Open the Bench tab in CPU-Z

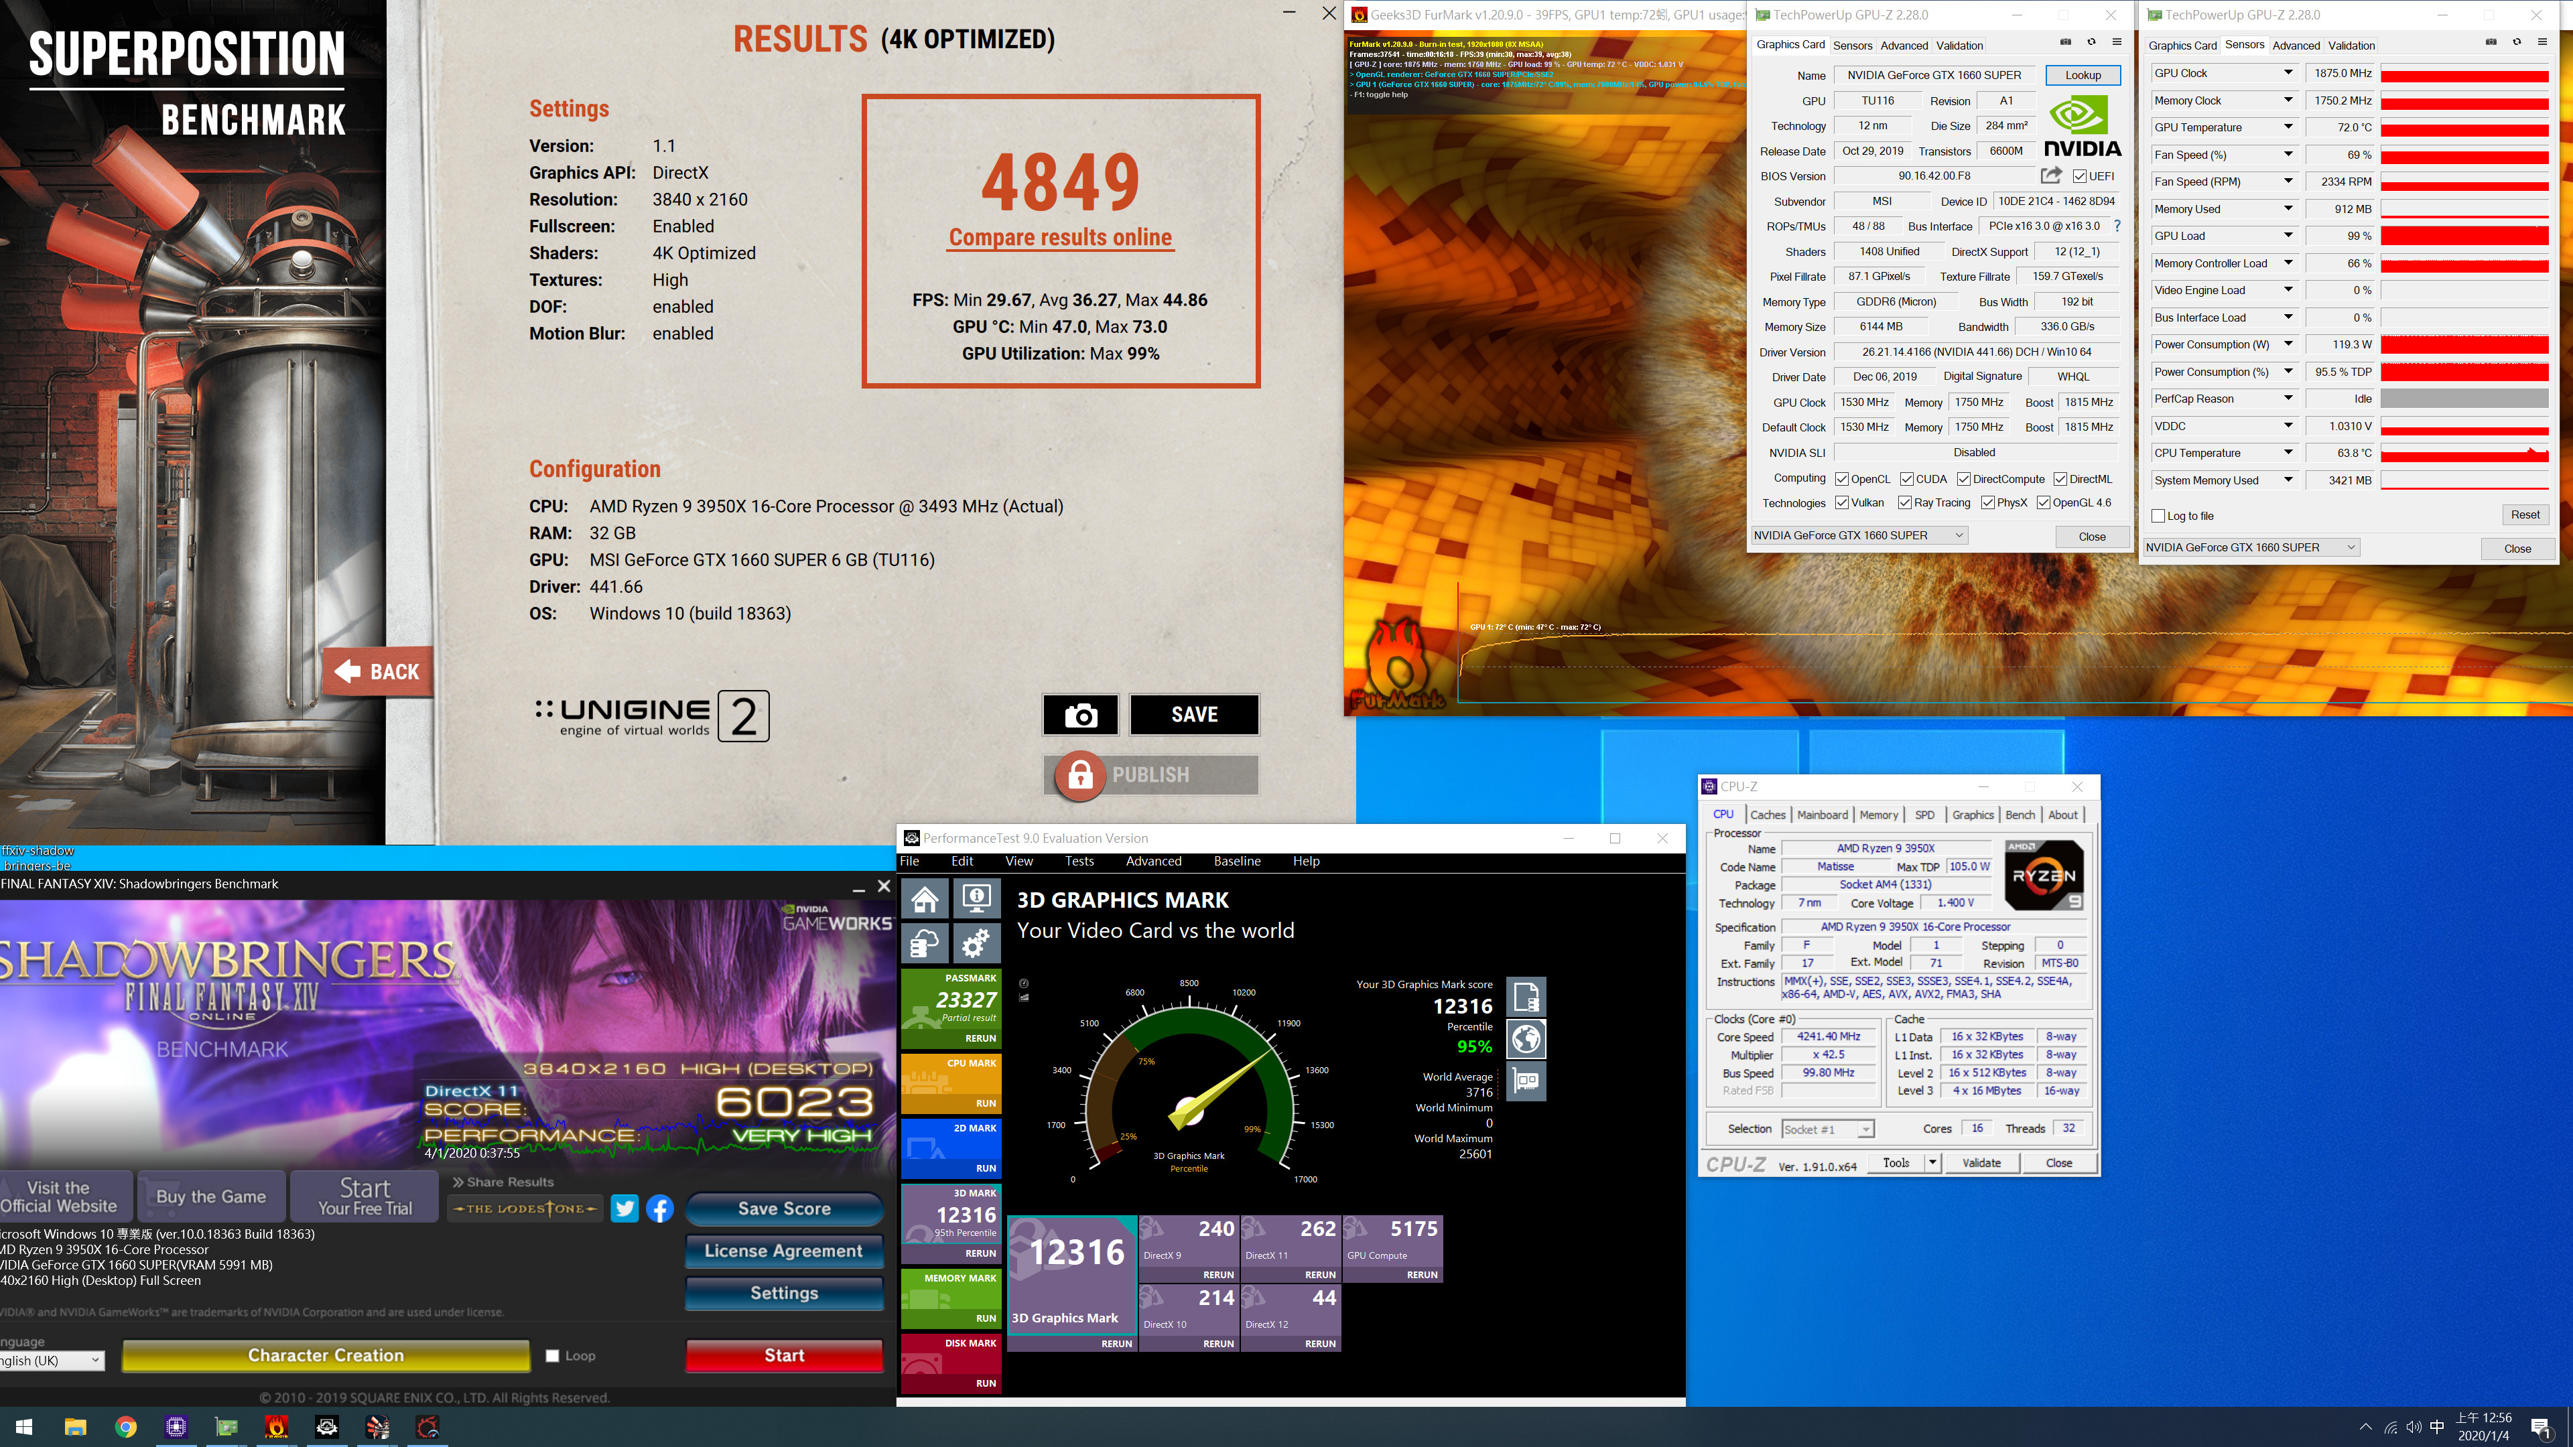coord(2020,815)
